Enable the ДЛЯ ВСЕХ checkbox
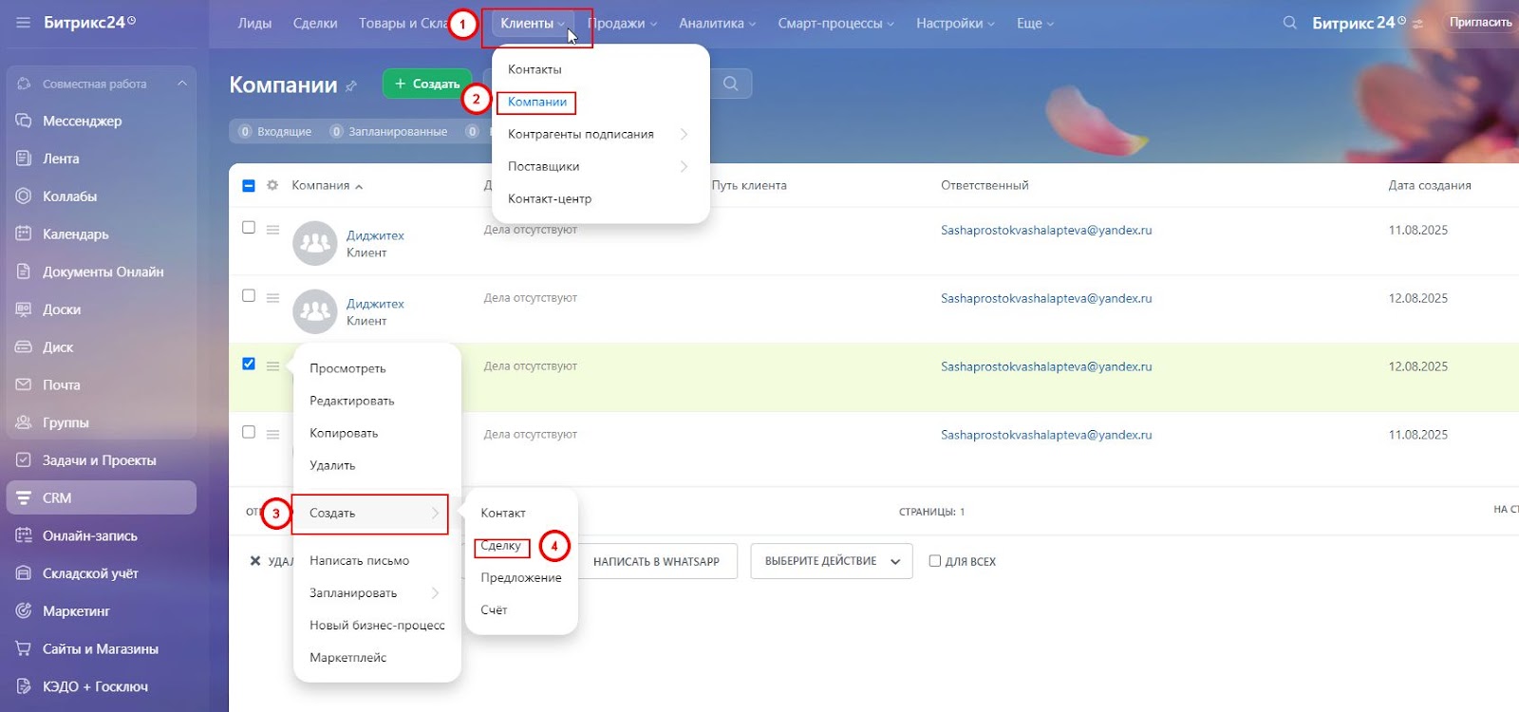This screenshot has width=1519, height=712. (935, 561)
